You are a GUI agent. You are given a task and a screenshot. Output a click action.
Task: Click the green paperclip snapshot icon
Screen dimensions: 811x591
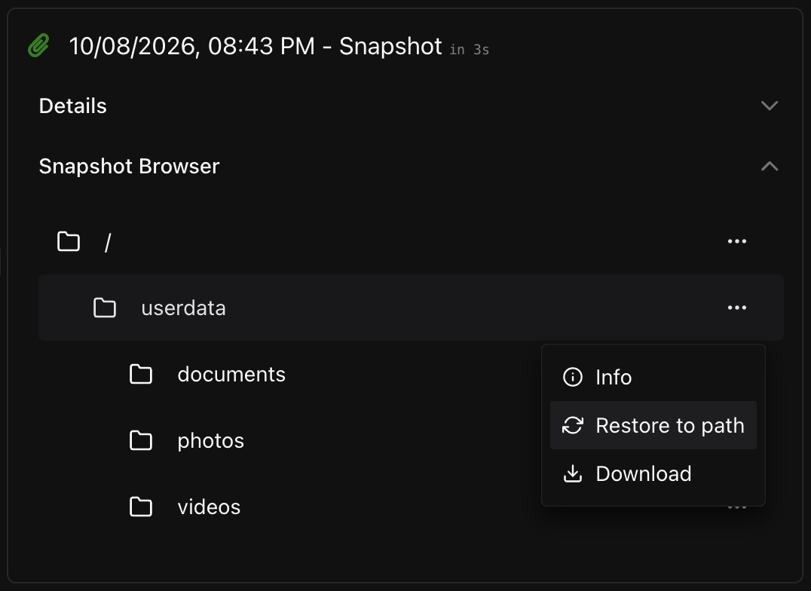click(x=38, y=45)
